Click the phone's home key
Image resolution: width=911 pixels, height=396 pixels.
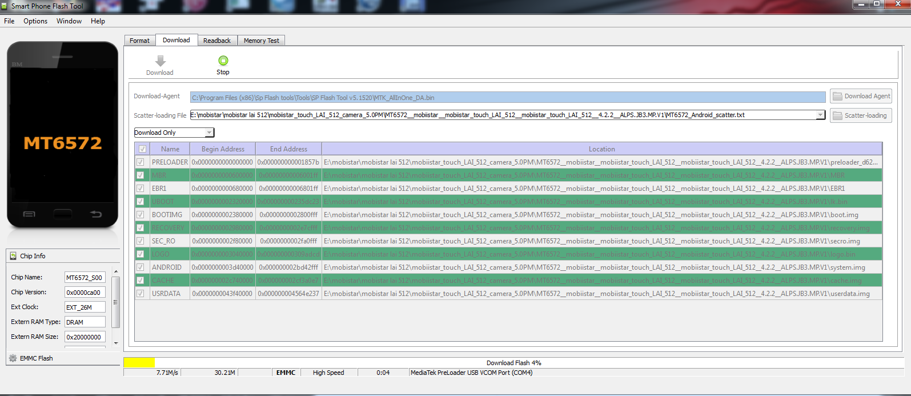63,214
